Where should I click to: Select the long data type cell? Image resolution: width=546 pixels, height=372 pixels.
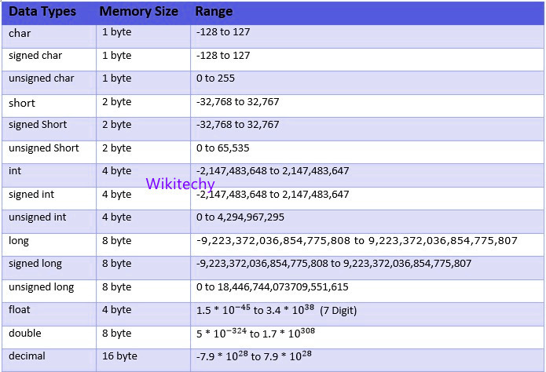(x=19, y=241)
